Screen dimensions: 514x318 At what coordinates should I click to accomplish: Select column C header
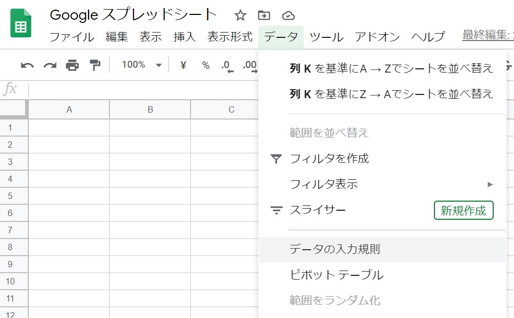pos(225,109)
